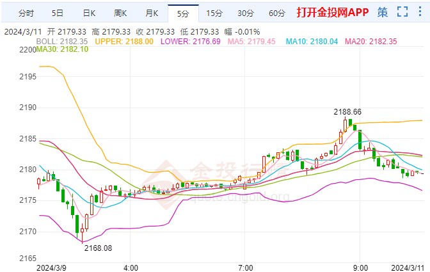Open the three-dot more options menu
This screenshot has height=272, width=430.
coord(420,12)
